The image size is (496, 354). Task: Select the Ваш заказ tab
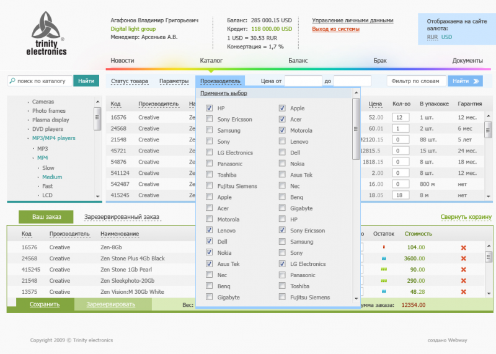(x=46, y=217)
